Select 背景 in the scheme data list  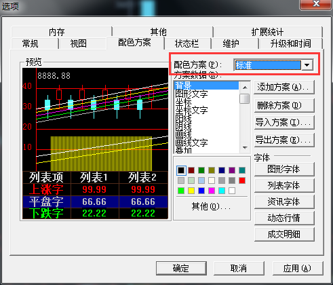tap(206, 85)
